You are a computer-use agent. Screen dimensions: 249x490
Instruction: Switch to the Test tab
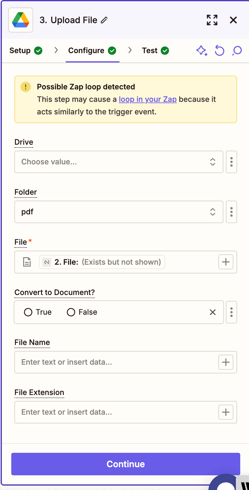150,50
